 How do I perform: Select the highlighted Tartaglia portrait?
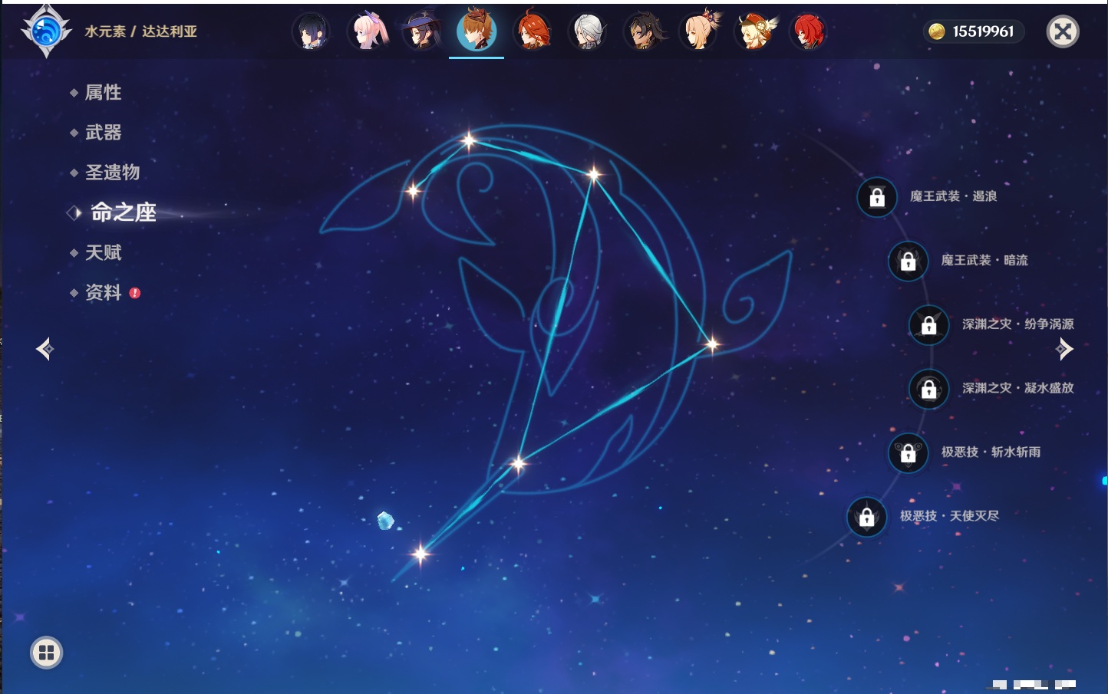coord(477,31)
